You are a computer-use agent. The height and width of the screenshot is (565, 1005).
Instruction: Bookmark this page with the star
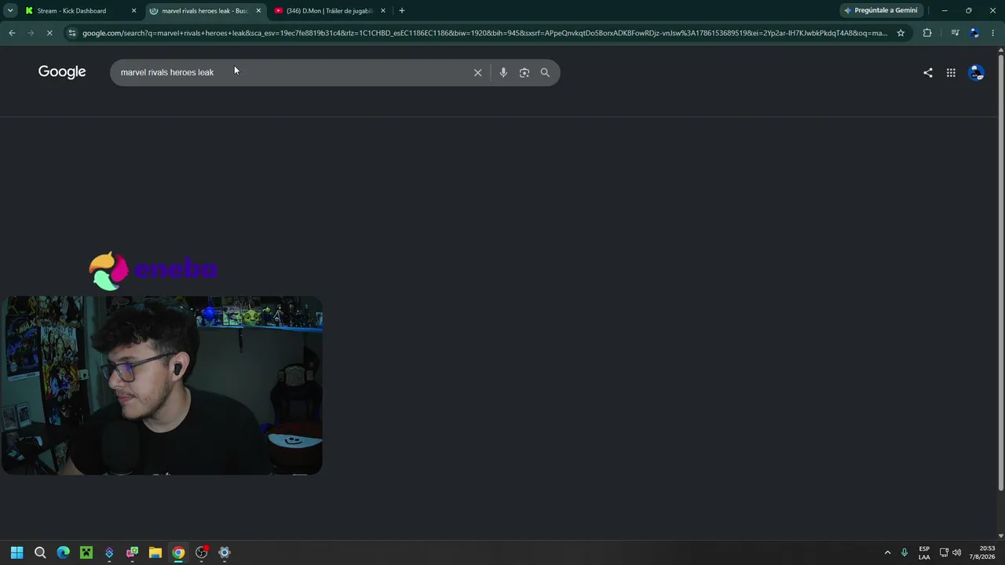(901, 33)
